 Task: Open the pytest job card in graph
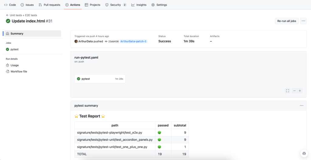coord(100,79)
